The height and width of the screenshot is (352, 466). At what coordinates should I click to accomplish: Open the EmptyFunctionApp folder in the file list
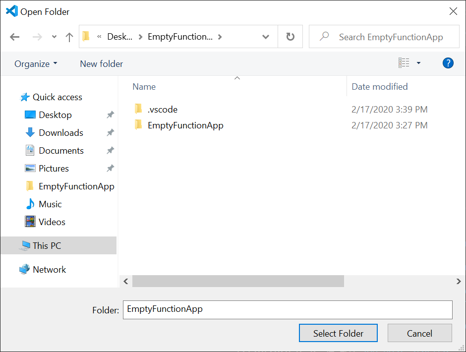[185, 125]
